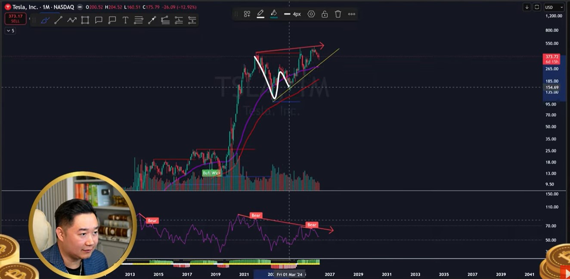The width and height of the screenshot is (570, 279).
Task: Select the arrow line tool
Action: [x=152, y=20]
